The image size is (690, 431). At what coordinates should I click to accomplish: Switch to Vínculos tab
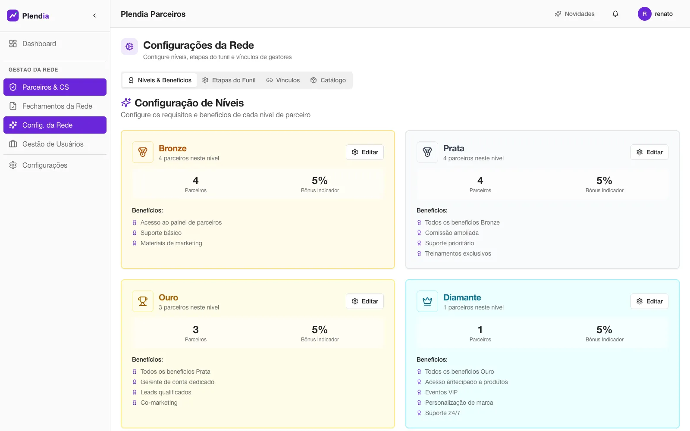click(x=283, y=80)
